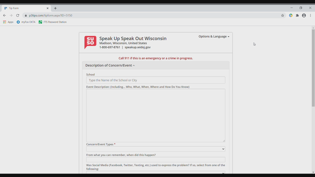
Task: Click the School name input field
Action: (x=155, y=80)
